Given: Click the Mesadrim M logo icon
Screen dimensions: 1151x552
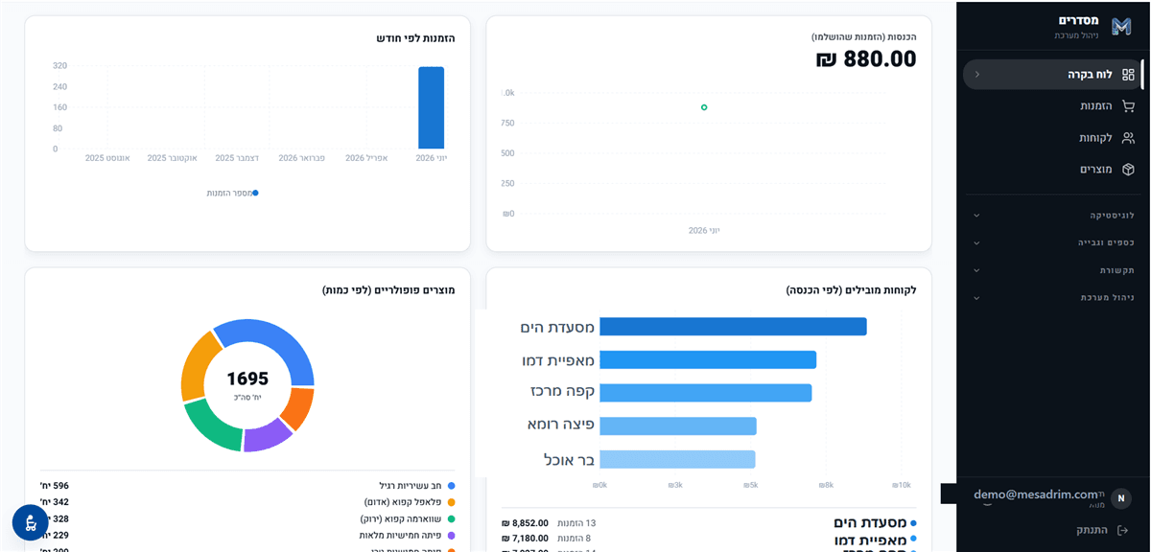Looking at the screenshot, I should 1121,27.
